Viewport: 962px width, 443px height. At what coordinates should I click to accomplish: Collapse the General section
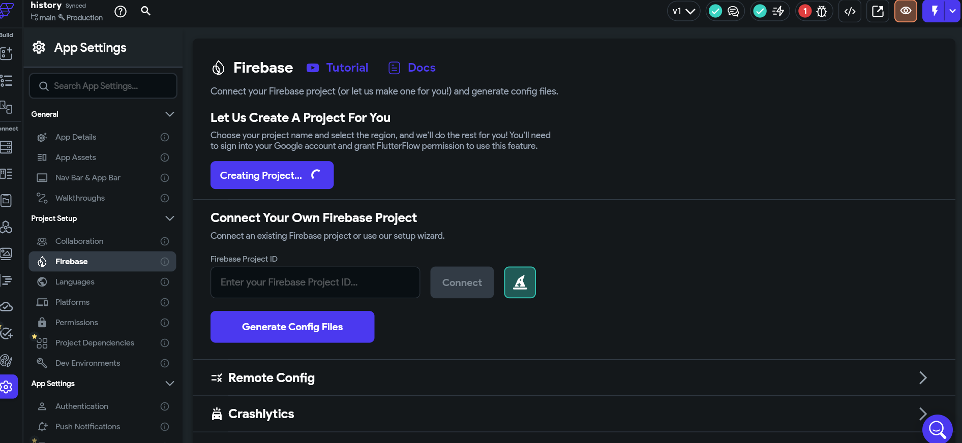pyautogui.click(x=170, y=114)
